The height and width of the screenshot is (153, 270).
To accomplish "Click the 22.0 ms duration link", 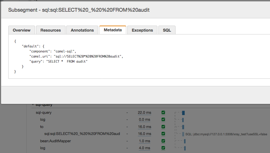I will [x=144, y=113].
